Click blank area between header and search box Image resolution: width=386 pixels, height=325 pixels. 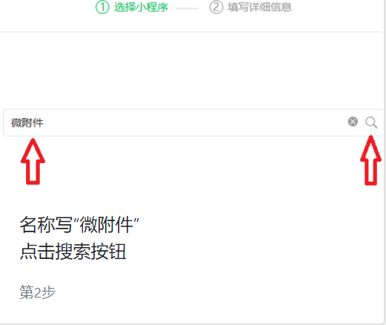point(191,70)
